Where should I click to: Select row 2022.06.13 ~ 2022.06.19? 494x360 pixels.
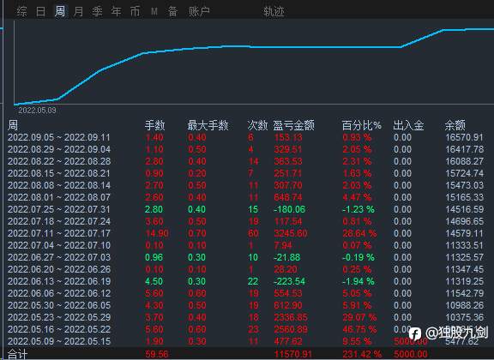246,281
